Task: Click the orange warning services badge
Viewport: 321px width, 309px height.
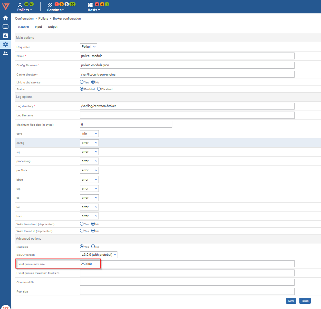Action: (61, 4)
